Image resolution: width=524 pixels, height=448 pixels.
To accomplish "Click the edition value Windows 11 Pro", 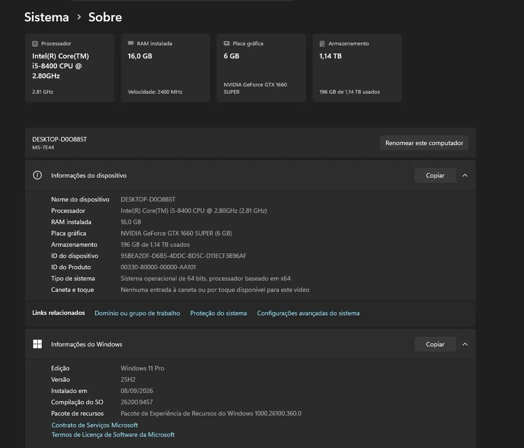I will pyautogui.click(x=142, y=368).
